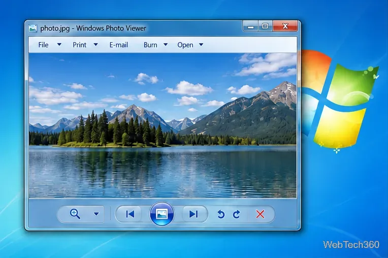Close the Windows Photo Viewer window
The image size is (388, 258).
click(285, 26)
